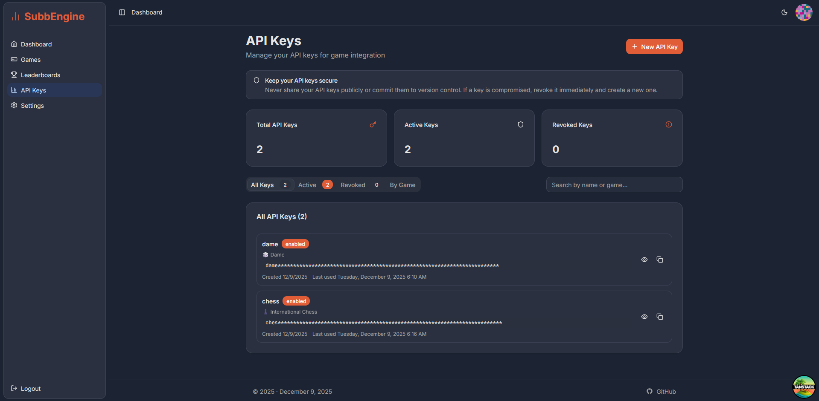Click the shield icon in Active Keys
This screenshot has height=401, width=819.
coord(520,124)
